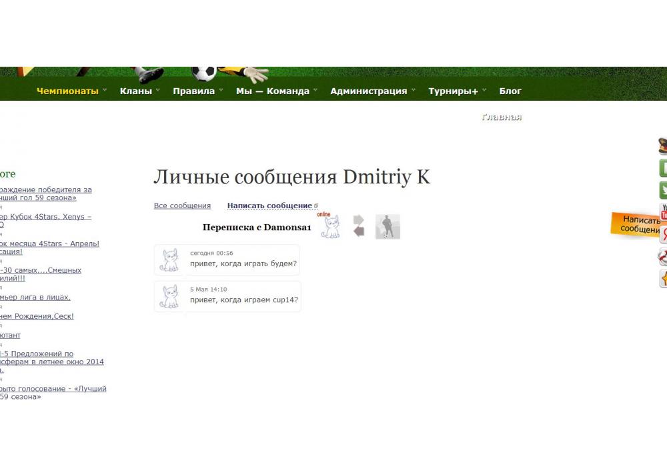Click the Главная breadcrumb link
The width and height of the screenshot is (667, 467).
[502, 117]
